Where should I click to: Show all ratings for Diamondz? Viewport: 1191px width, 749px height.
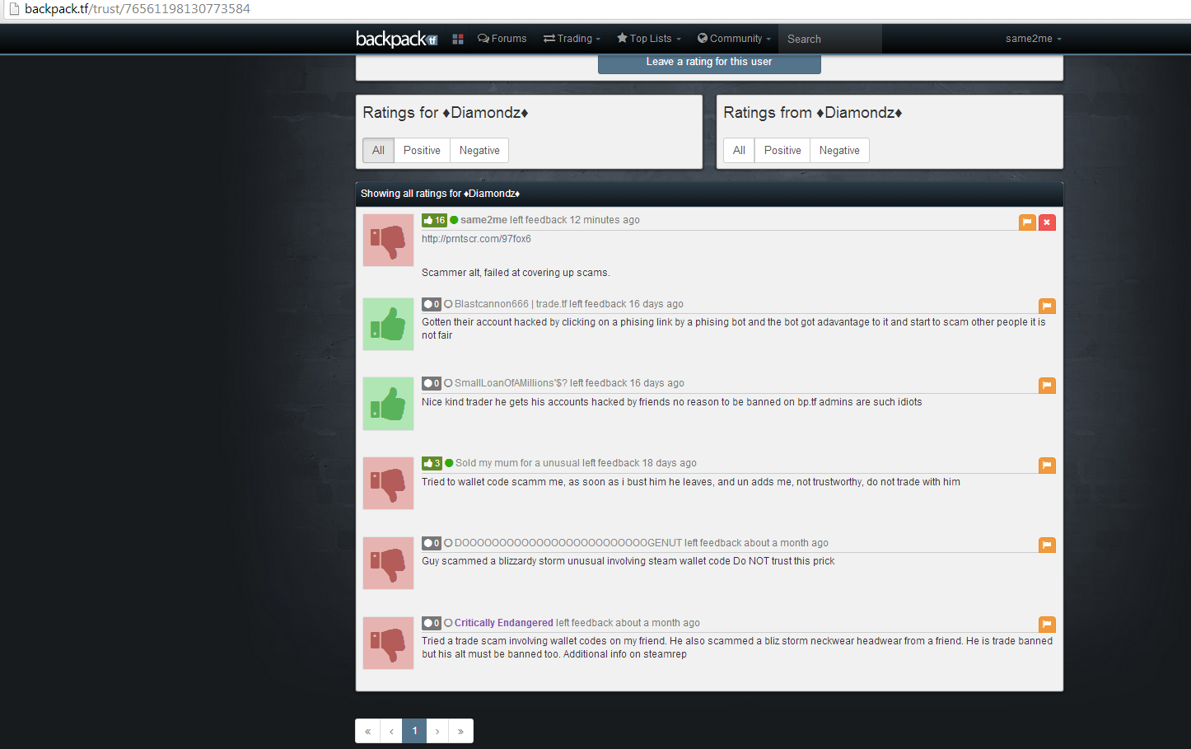click(x=378, y=150)
